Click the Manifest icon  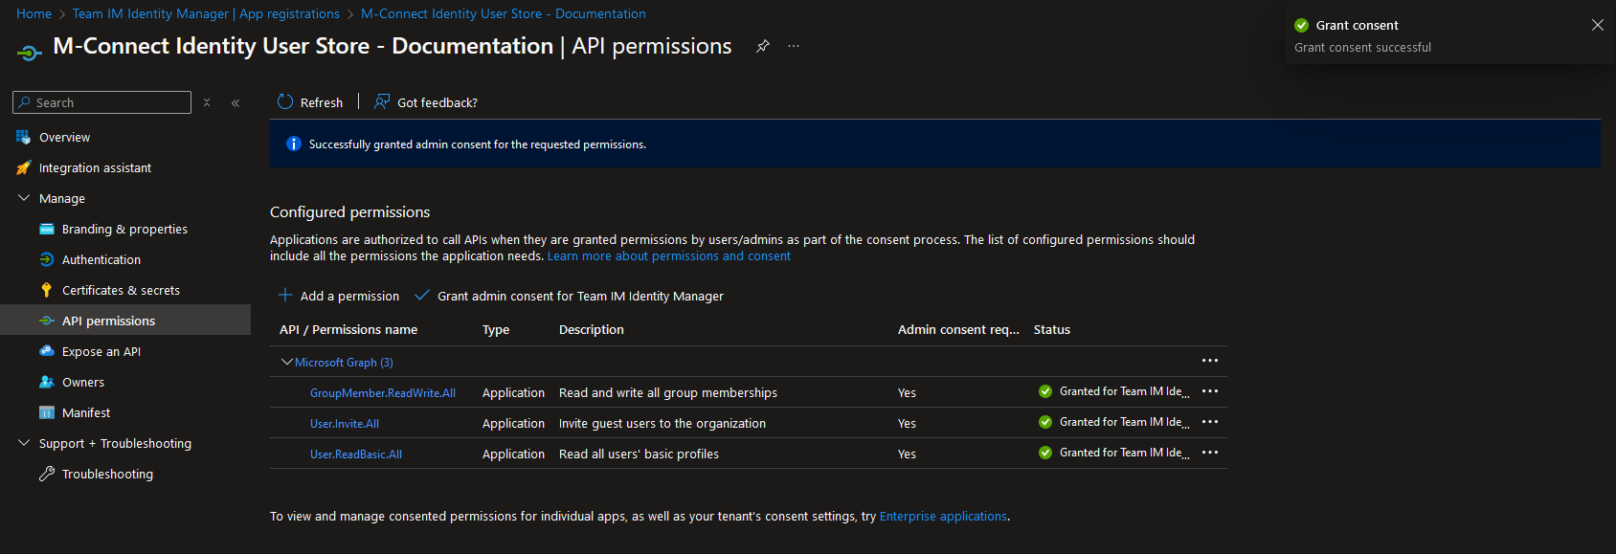tap(46, 412)
